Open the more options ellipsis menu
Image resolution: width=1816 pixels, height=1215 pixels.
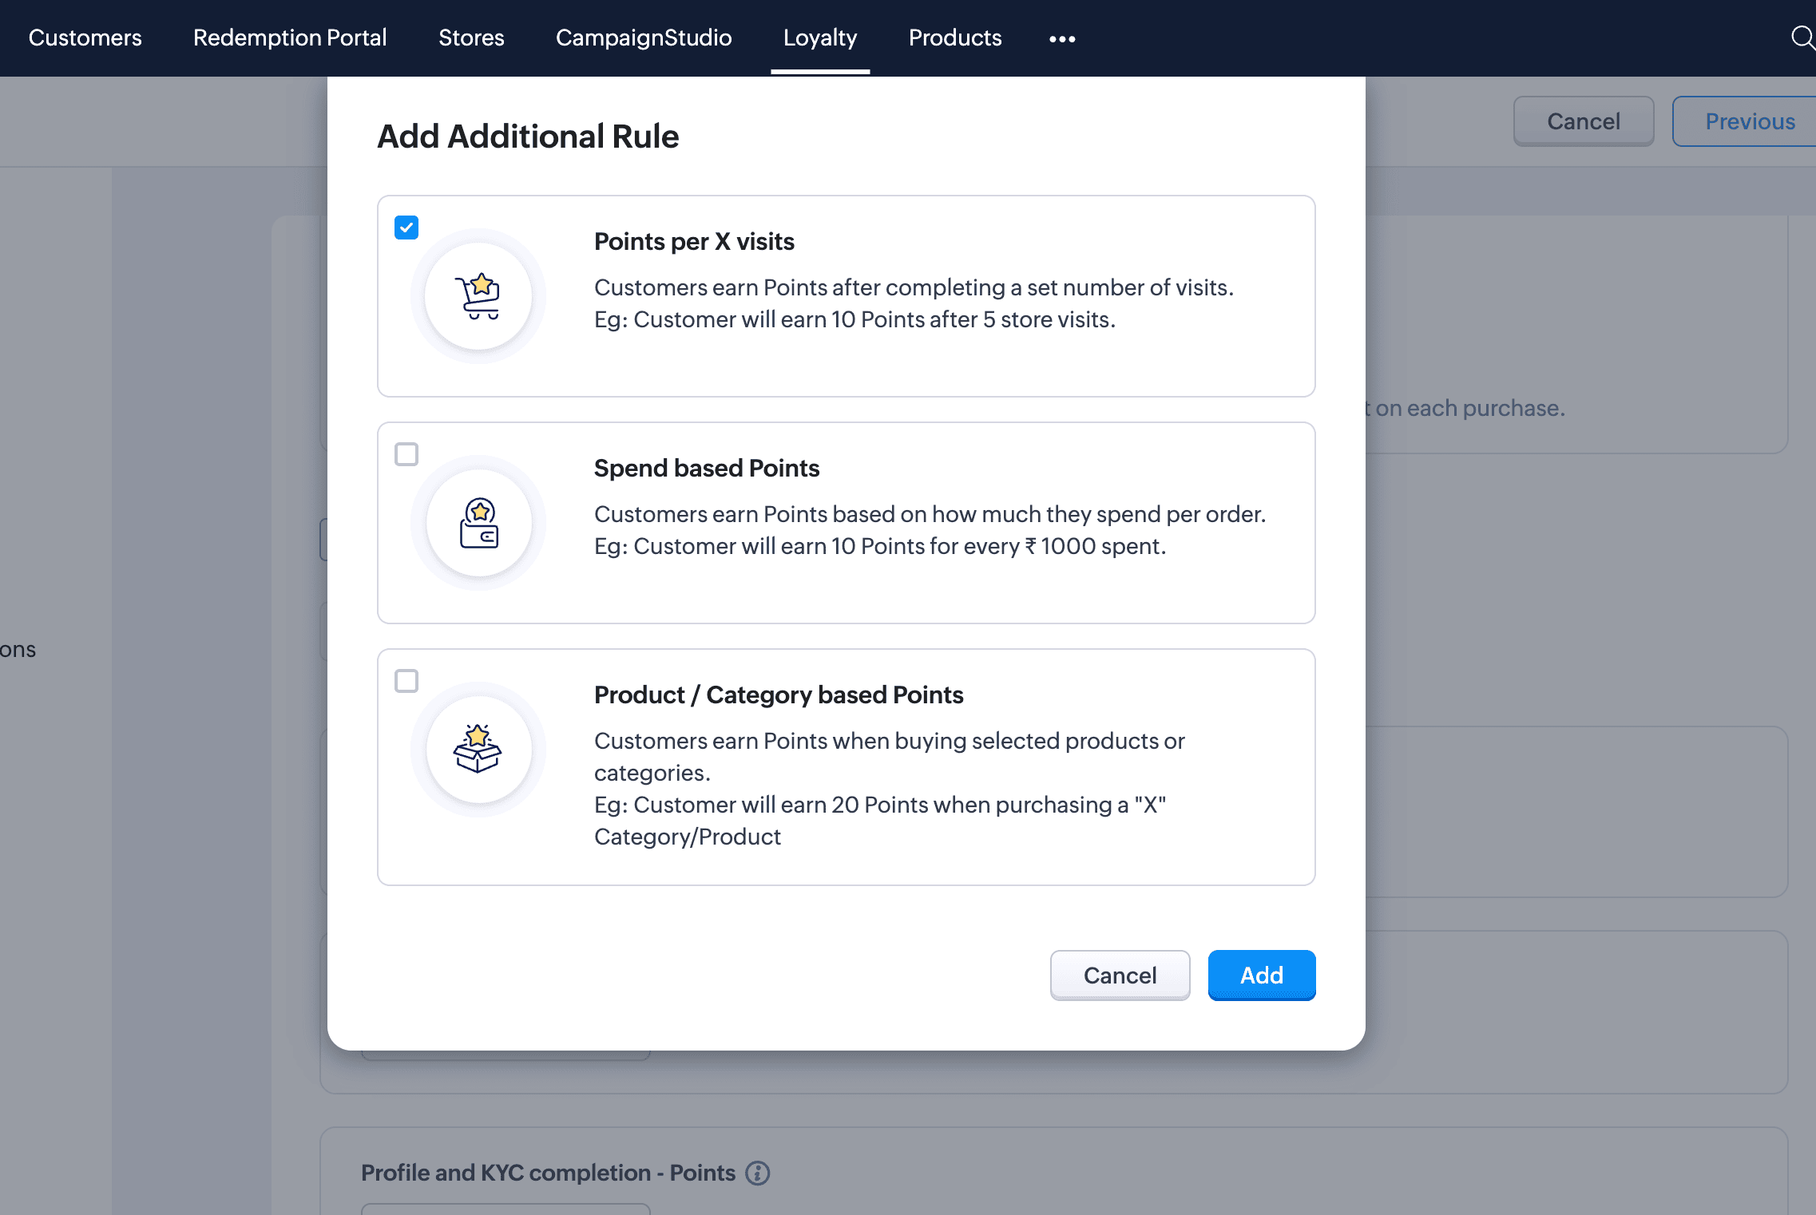(1062, 38)
